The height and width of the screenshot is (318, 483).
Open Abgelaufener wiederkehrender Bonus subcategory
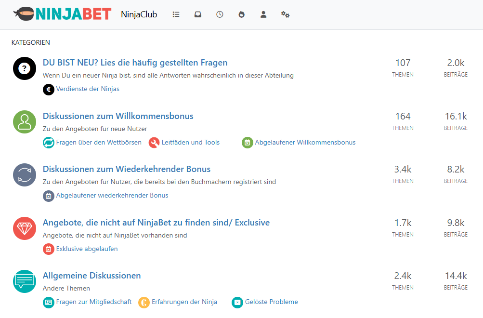click(x=112, y=195)
